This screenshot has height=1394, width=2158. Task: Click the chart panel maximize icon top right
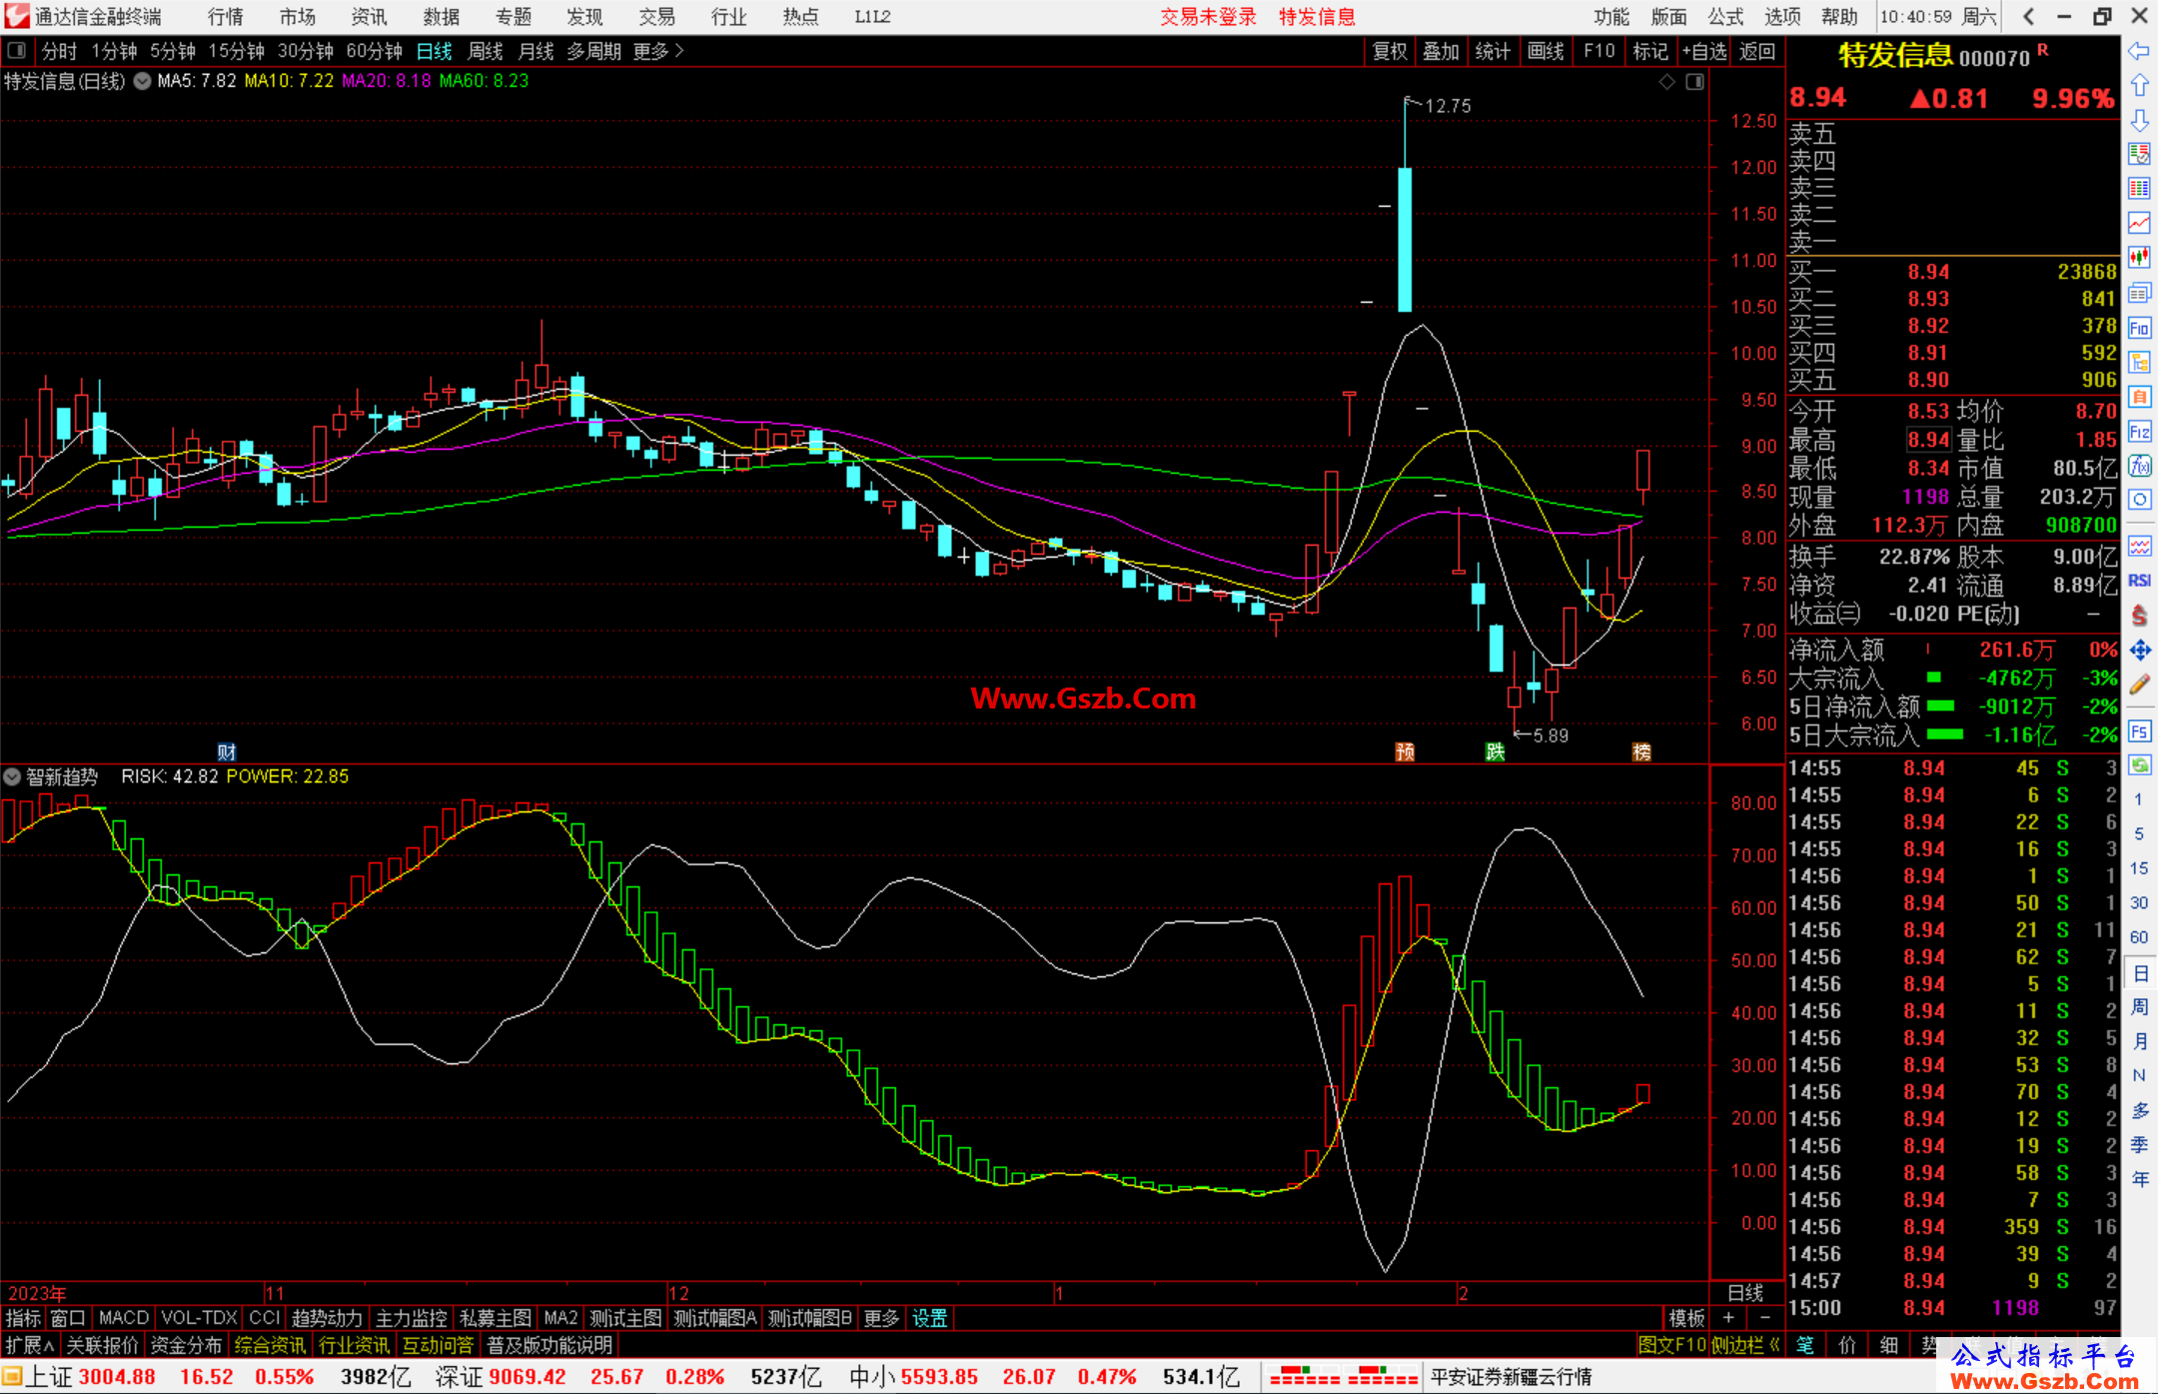(1694, 82)
